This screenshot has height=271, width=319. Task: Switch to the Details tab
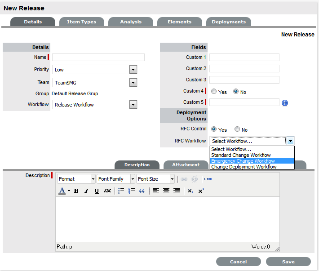(33, 22)
